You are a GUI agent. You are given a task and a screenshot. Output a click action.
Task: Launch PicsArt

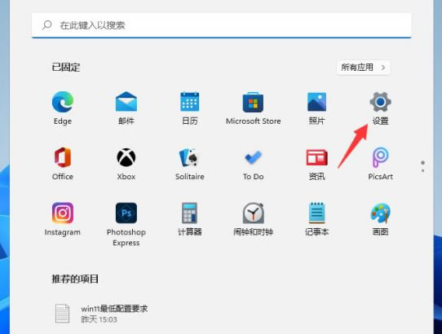(380, 164)
